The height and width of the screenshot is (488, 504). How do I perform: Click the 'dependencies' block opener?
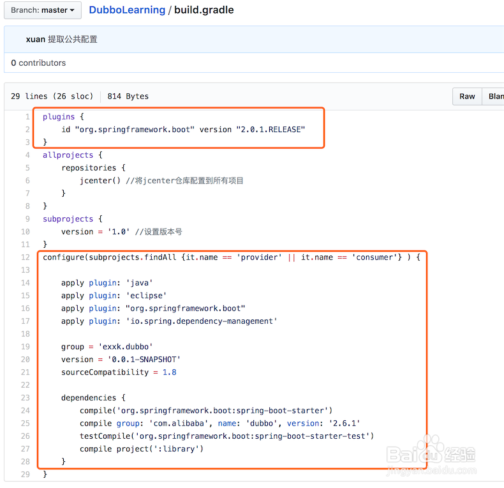point(93,398)
